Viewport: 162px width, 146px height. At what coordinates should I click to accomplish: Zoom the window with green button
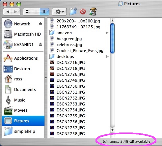coord(19,4)
